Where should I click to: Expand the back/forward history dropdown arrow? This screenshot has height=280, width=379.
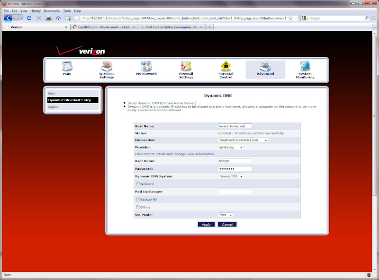(21, 18)
